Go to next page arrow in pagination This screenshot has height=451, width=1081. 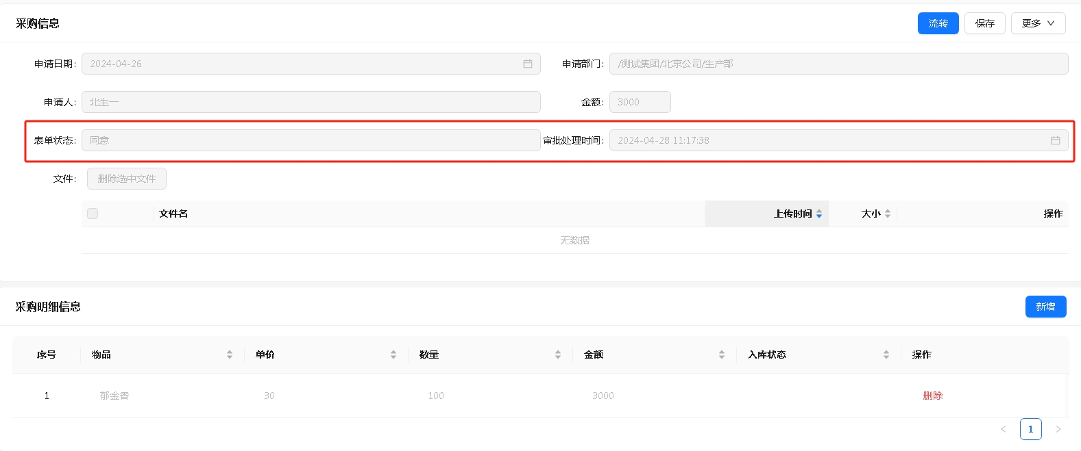click(x=1058, y=429)
